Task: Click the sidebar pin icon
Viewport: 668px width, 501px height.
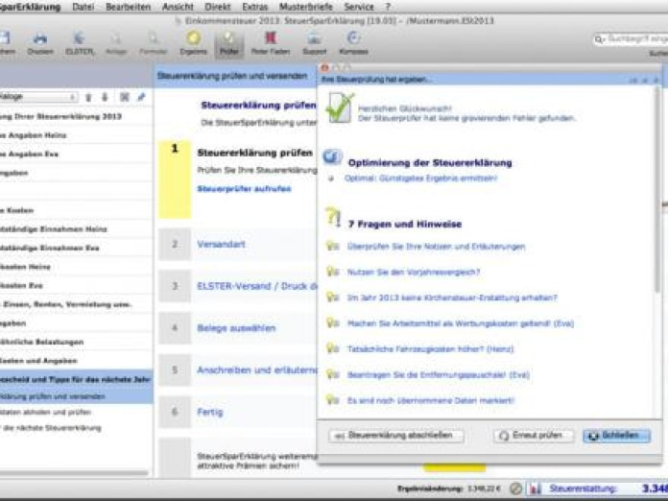Action: (141, 97)
